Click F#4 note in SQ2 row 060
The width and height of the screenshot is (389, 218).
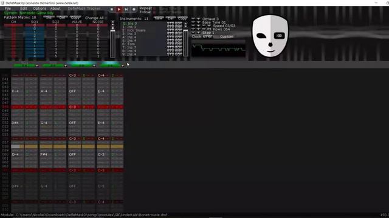click(x=44, y=154)
